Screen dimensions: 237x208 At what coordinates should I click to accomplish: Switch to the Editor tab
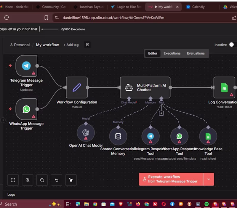coord(153,53)
